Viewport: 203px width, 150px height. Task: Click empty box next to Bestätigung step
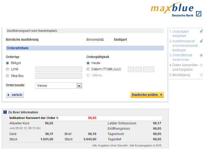[x=201, y=75]
